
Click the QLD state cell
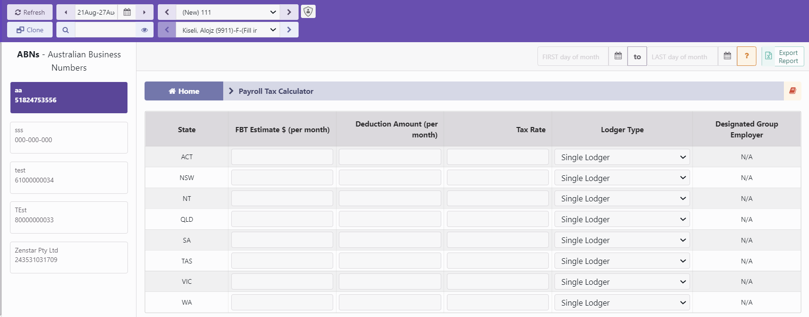click(x=187, y=219)
